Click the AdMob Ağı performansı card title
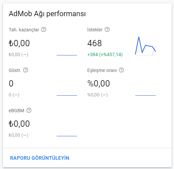 [47, 14]
